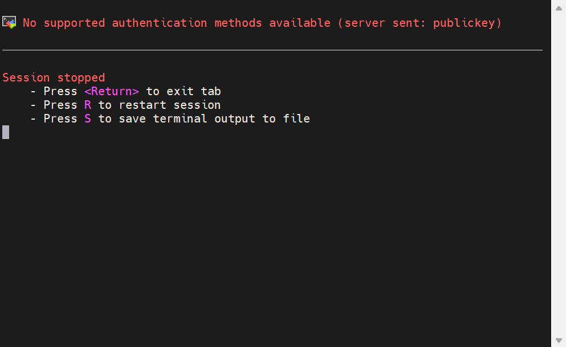Click the 'to exit tab' text
The image size is (566, 347).
tap(184, 91)
